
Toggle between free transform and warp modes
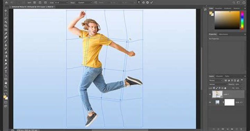[139, 2]
